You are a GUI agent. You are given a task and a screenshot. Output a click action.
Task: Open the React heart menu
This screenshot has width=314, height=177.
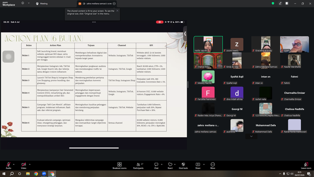[170, 166]
